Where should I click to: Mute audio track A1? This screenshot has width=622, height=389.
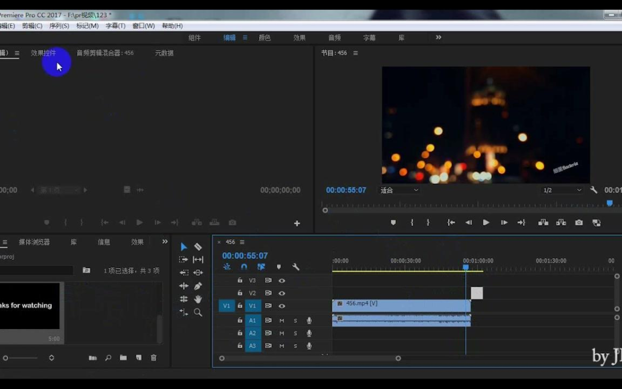[x=282, y=320]
